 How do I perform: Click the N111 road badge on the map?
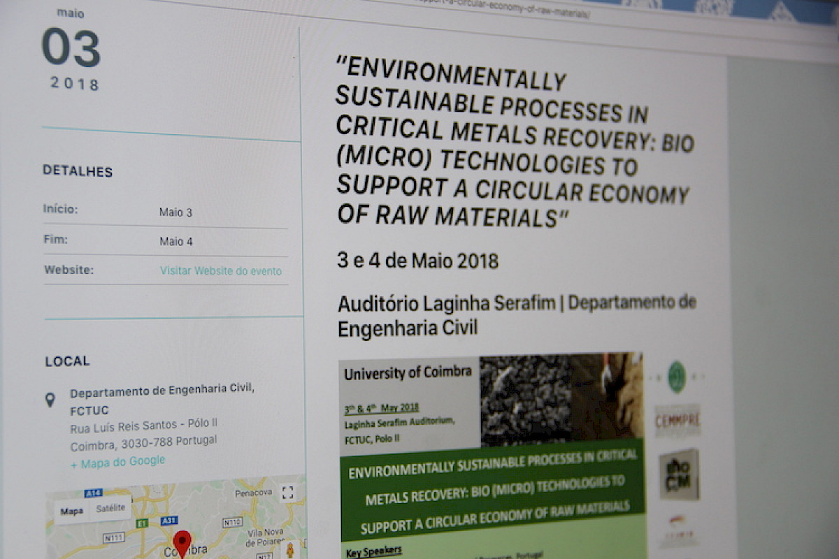tap(113, 537)
